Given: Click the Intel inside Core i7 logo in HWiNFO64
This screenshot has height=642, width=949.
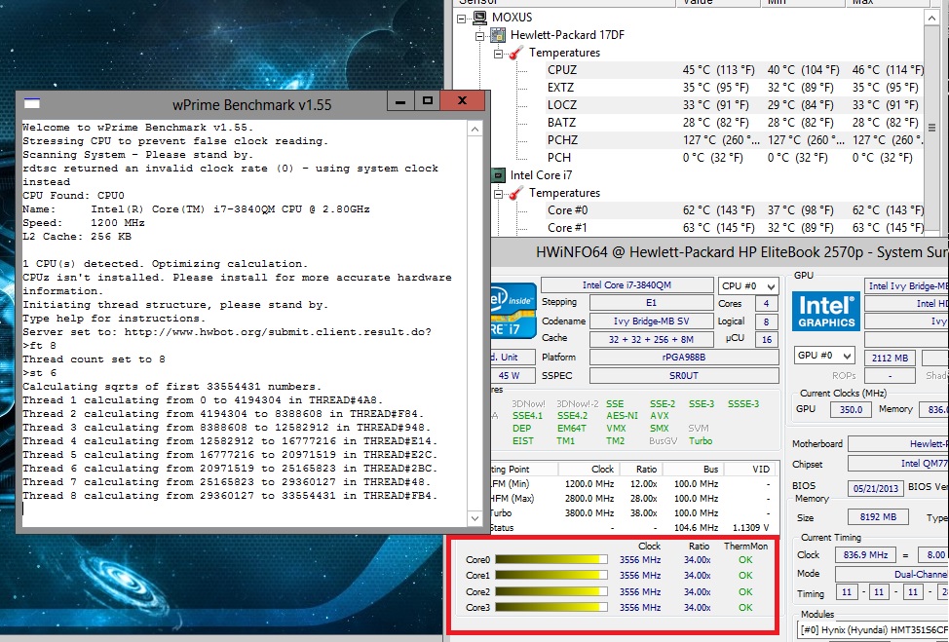Looking at the screenshot, I should (513, 310).
